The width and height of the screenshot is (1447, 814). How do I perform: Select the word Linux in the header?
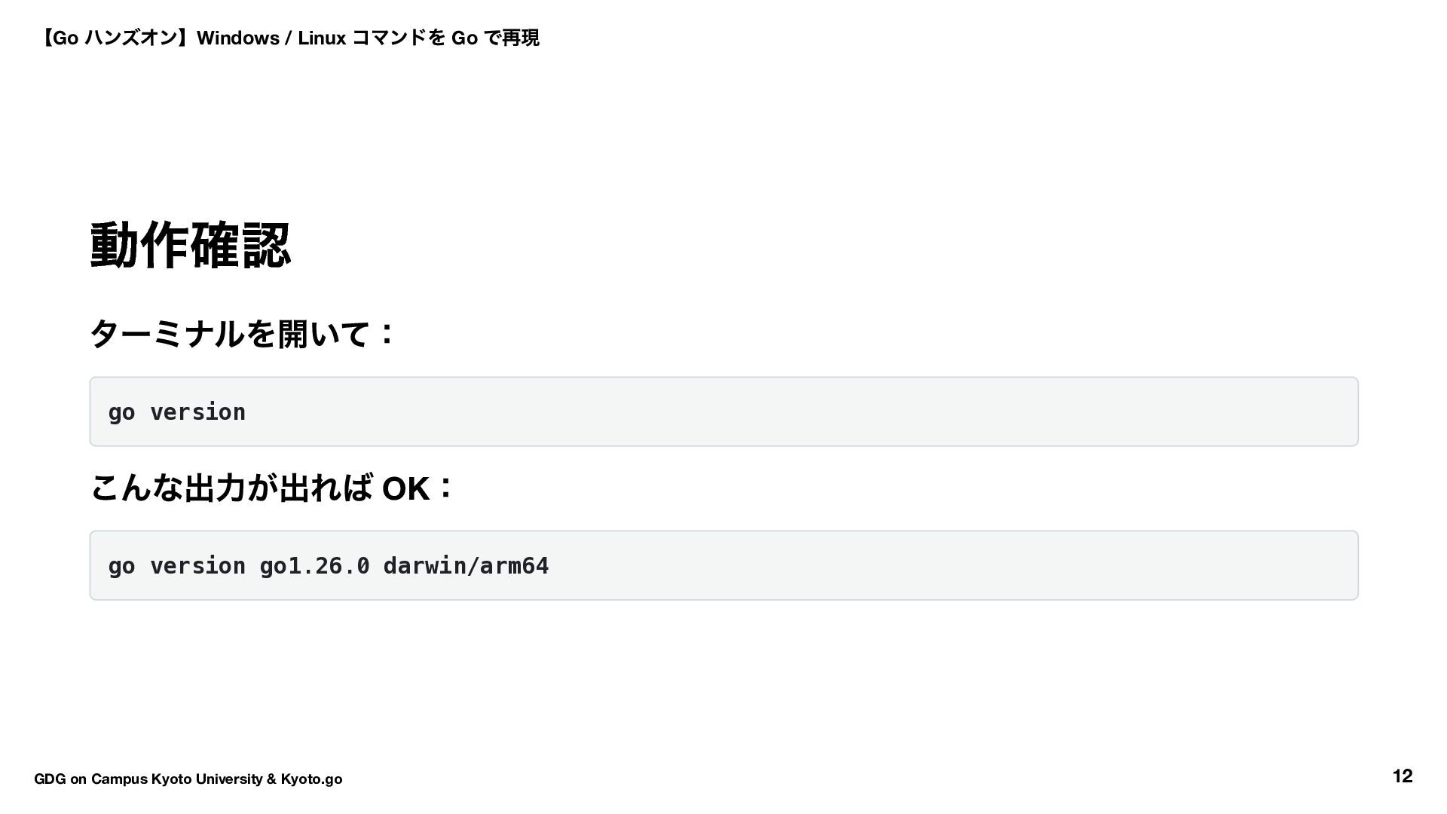point(321,38)
